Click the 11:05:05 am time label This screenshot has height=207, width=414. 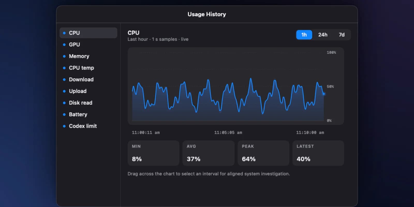point(228,132)
